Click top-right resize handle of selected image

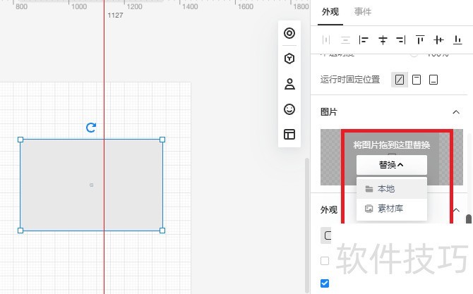point(162,140)
